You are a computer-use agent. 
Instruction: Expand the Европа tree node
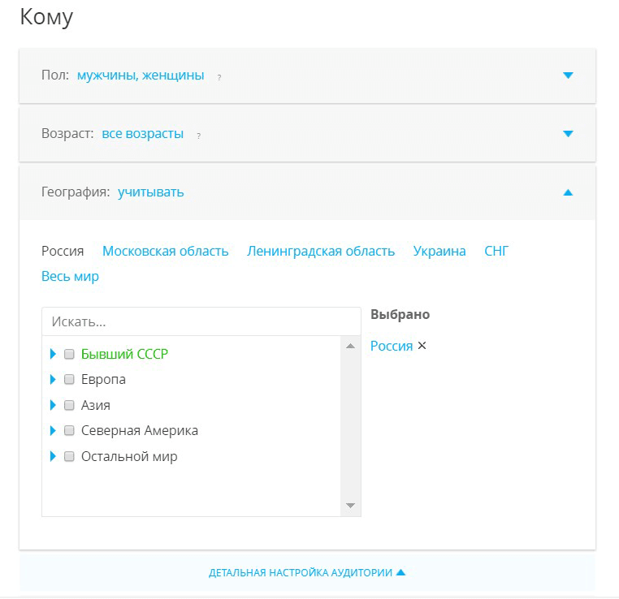[x=53, y=379]
